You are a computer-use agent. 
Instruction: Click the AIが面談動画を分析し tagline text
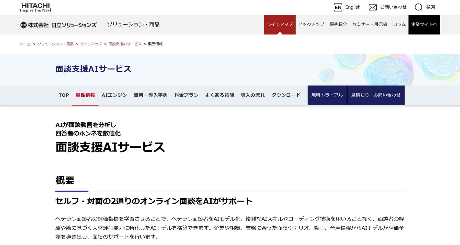(x=86, y=125)
